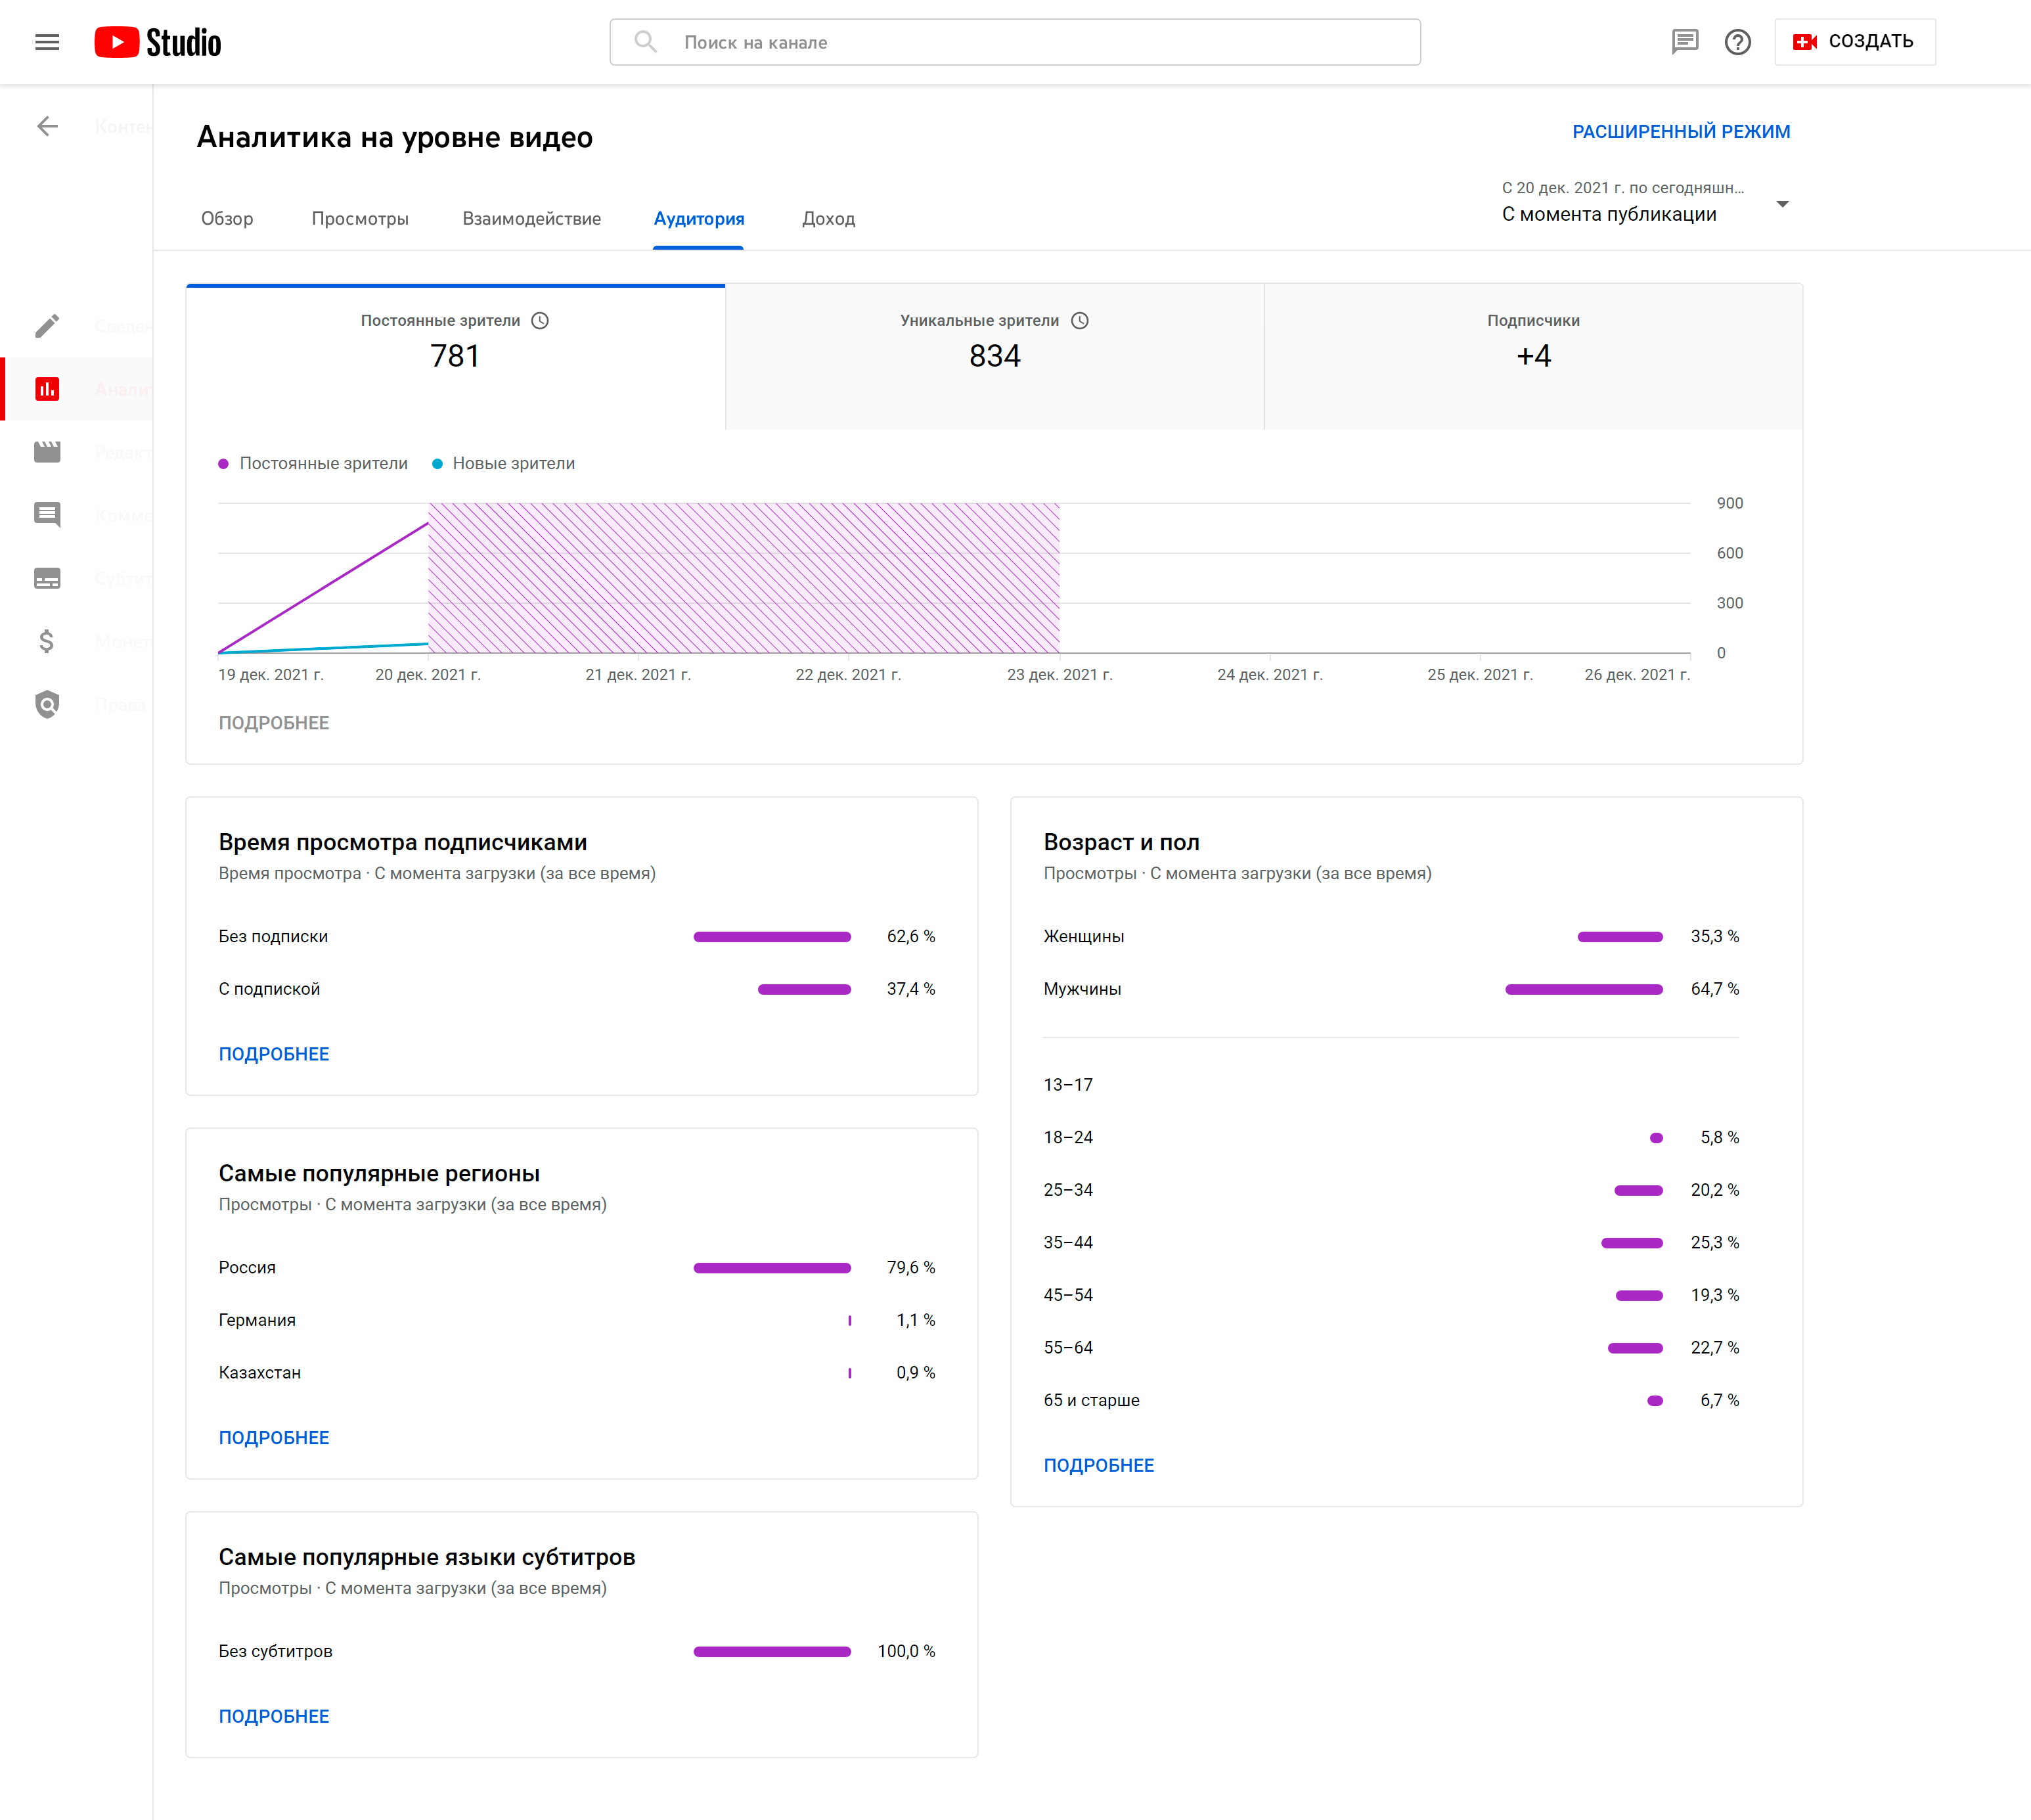Click clock icon beside Постоянные зрители

point(540,321)
